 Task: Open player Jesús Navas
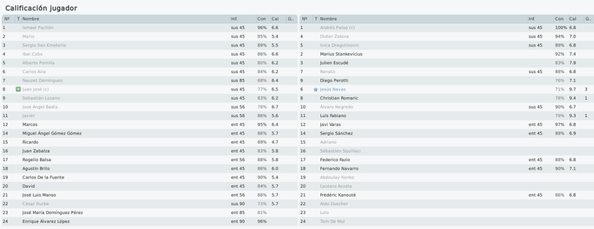333,89
